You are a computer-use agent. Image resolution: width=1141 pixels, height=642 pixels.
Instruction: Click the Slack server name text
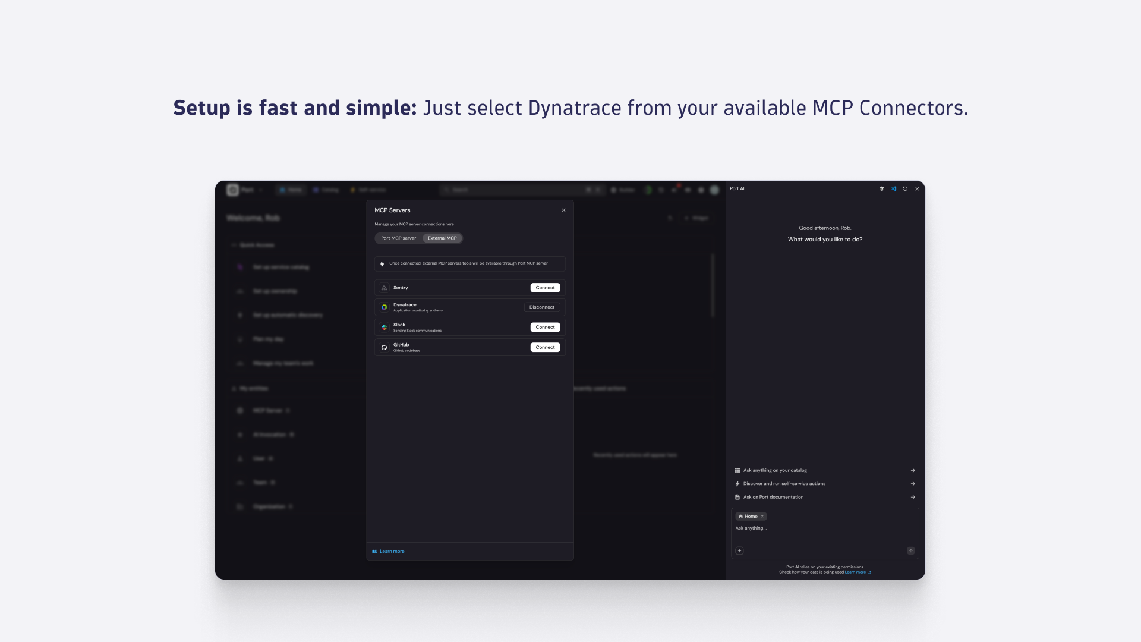(399, 325)
